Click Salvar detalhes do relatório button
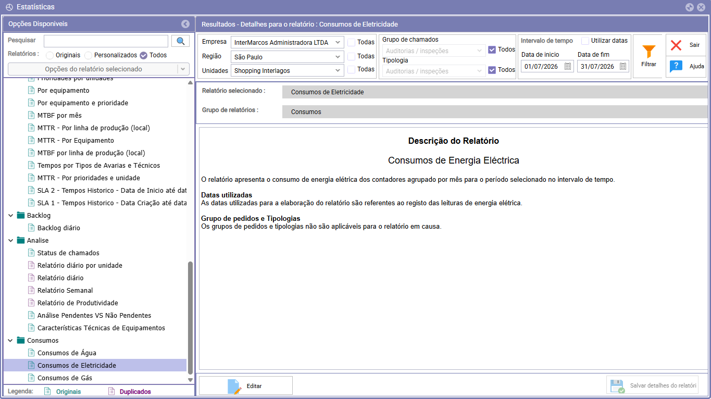The height and width of the screenshot is (399, 711). pos(652,385)
